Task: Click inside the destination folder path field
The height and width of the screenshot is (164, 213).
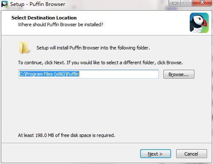Action: 89,74
